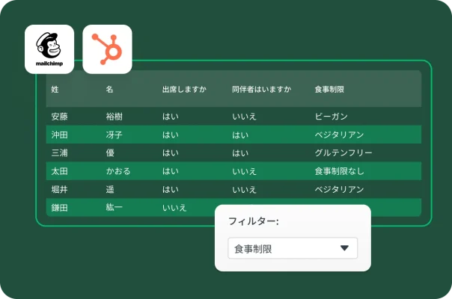Screen dimensions: 452x299
Task: Select the かおる name cell
Action: (118, 171)
